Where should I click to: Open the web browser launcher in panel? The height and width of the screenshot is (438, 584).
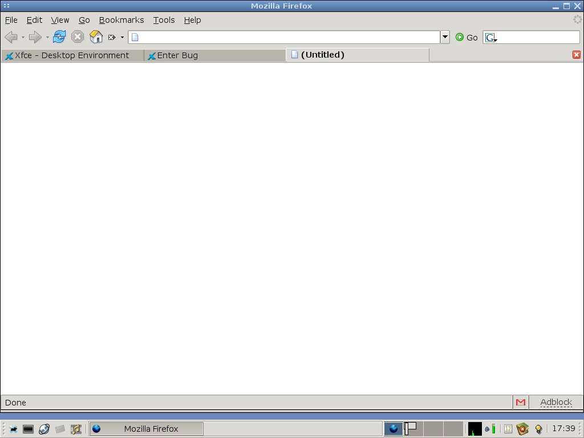(44, 429)
